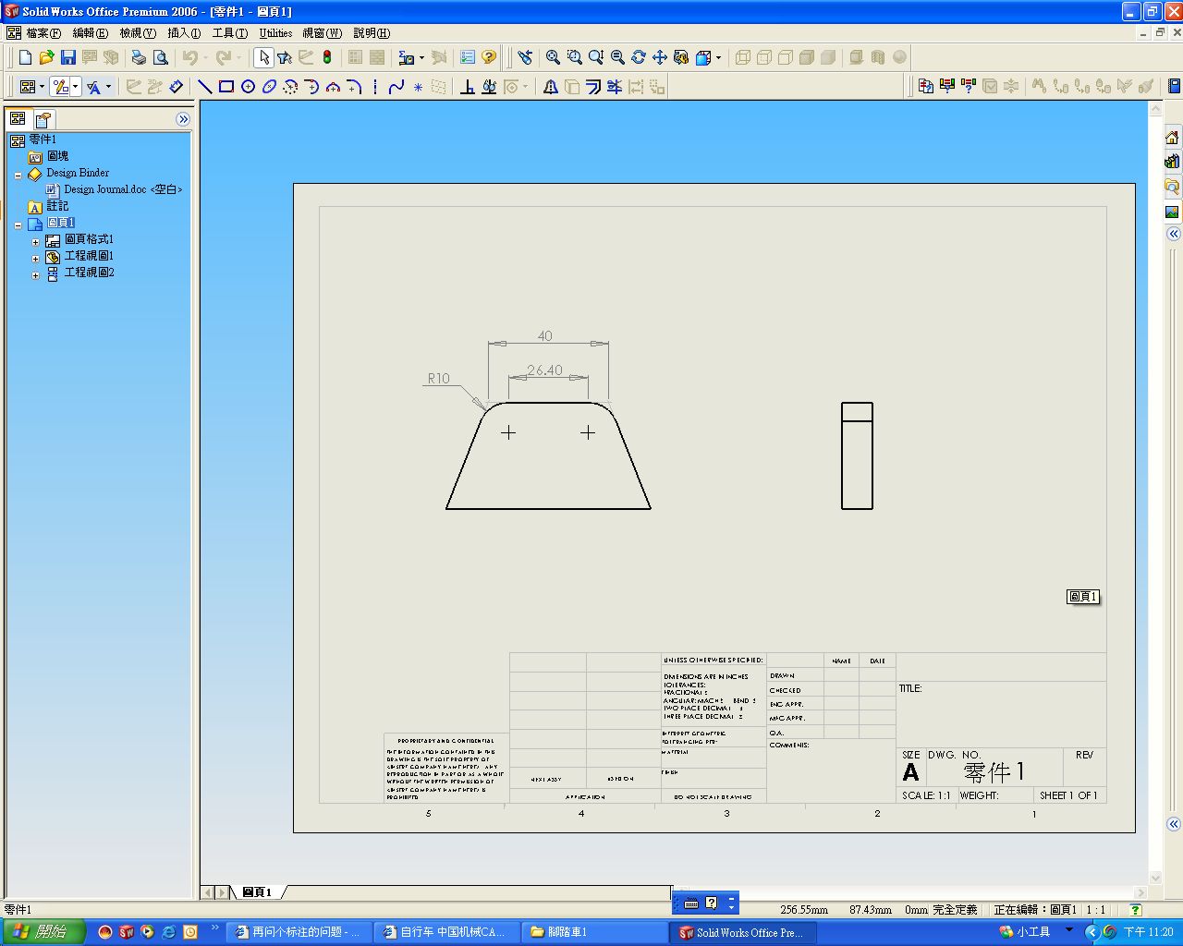Click the Smart Dimension icon
This screenshot has height=946, width=1183.
[x=177, y=87]
